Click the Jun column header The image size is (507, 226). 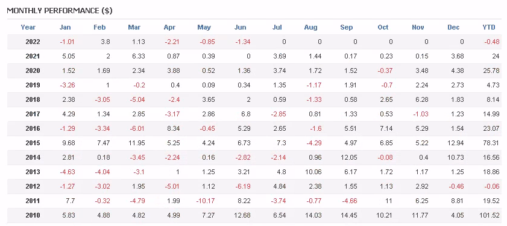(x=241, y=27)
